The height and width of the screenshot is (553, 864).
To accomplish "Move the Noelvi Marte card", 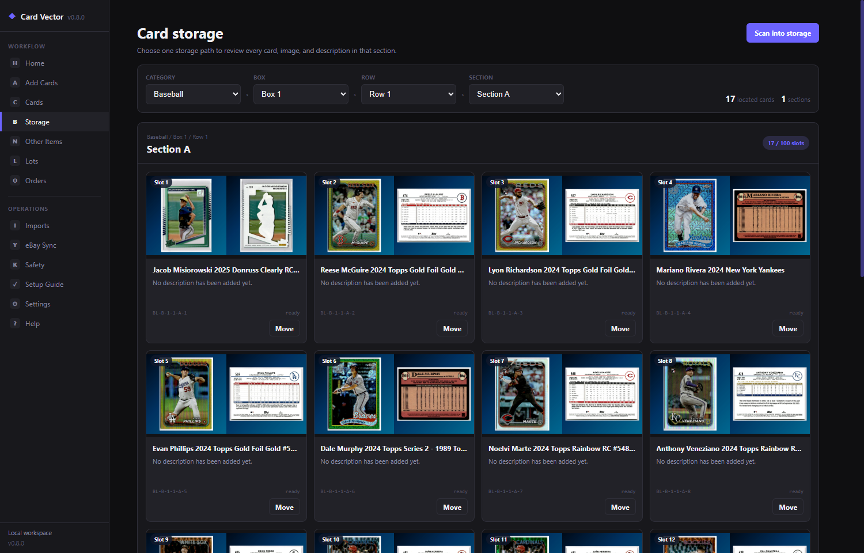I will (x=620, y=507).
